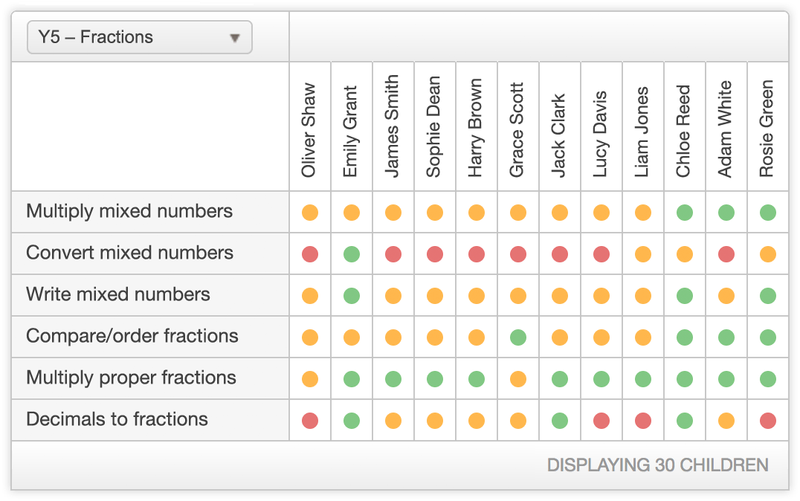The width and height of the screenshot is (800, 501).
Task: Select Rosie Green's red Decimals to fractions dot
Action: coord(768,421)
